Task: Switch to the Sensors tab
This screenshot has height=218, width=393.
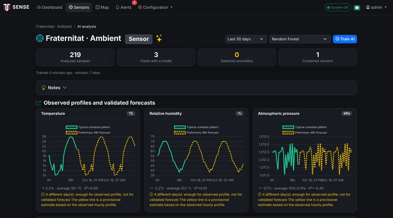Action: coord(79,7)
